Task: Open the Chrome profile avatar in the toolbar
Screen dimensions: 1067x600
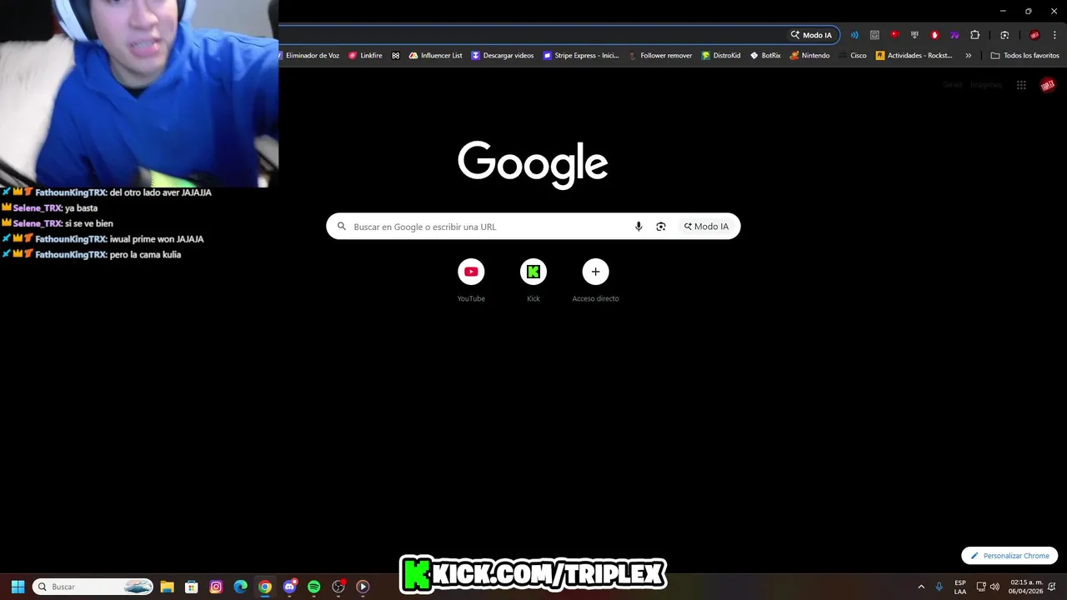Action: click(x=1034, y=35)
